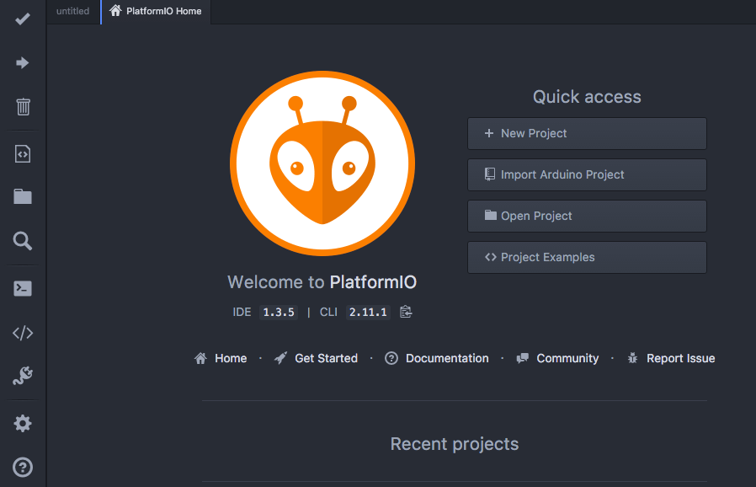The width and height of the screenshot is (756, 487).
Task: Click the Upload arrow icon
Action: (23, 63)
